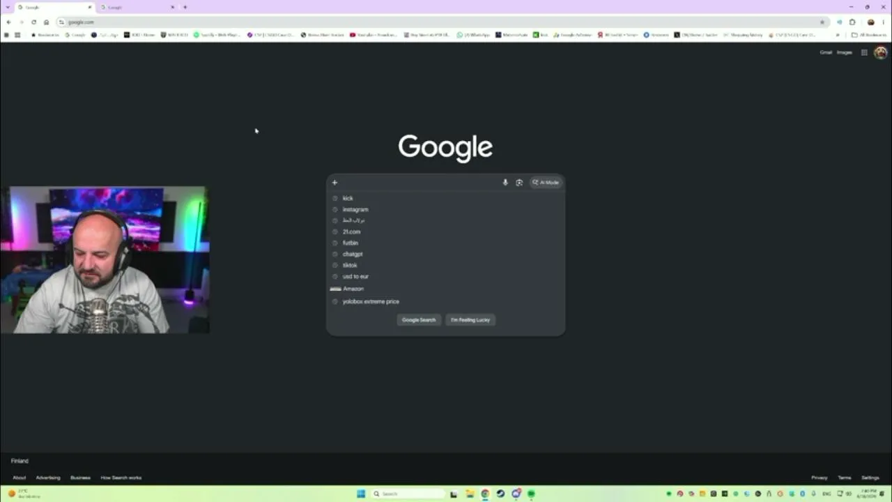Open the Advertising footer link
Screen dimensions: 892x502
[x=48, y=478]
